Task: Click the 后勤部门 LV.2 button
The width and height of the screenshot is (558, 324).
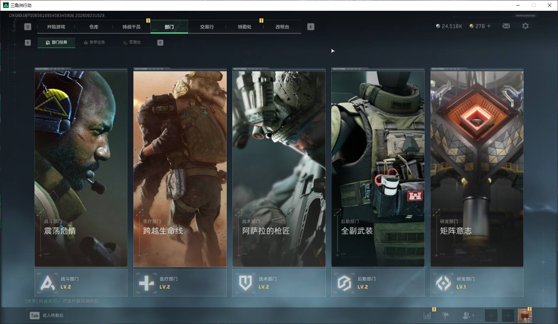Action: point(378,283)
